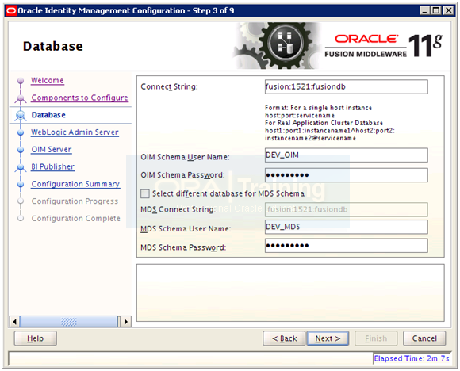The image size is (460, 371).
Task: Click the OIM Server node icon
Action: coord(21,150)
